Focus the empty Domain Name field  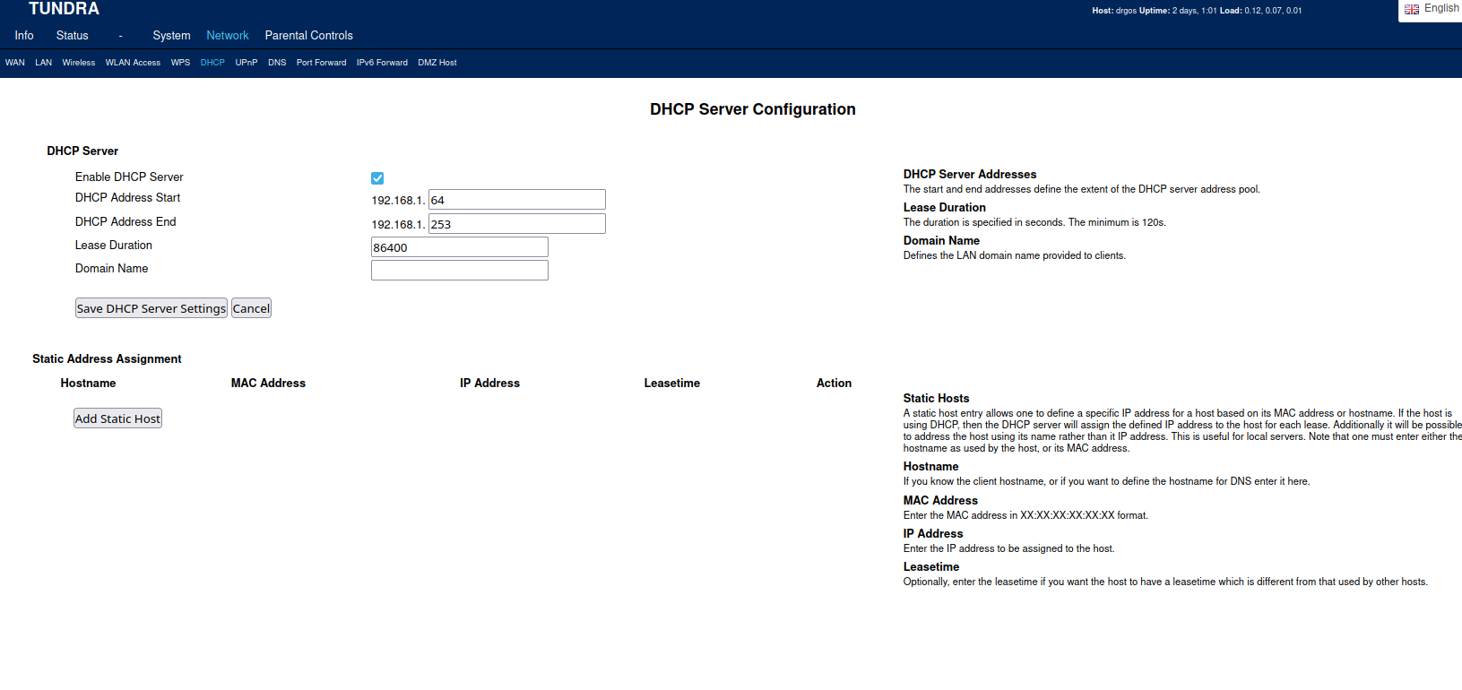coord(460,271)
